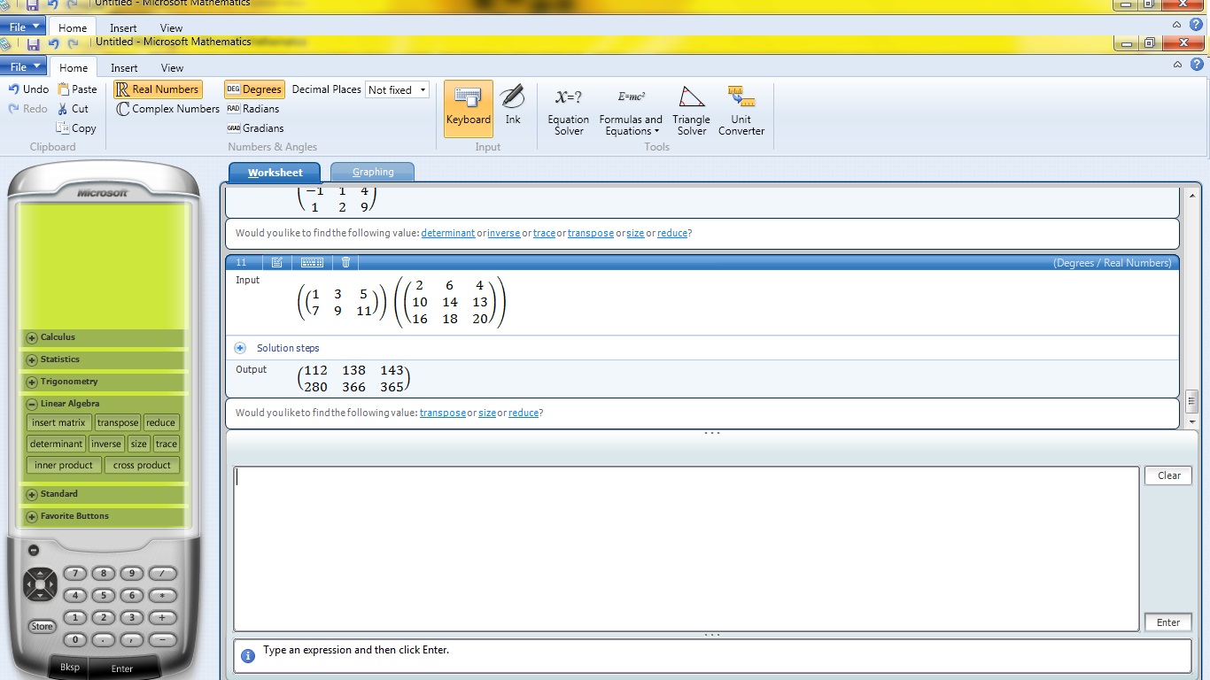Click the determinant calculator button
Viewport: 1210px width, 680px height.
point(56,444)
